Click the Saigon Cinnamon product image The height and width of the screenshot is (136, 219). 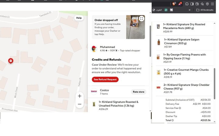(x=159, y=42)
